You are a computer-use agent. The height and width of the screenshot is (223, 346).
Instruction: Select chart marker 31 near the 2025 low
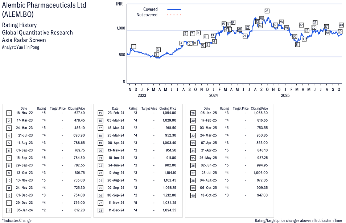[x=297, y=45]
